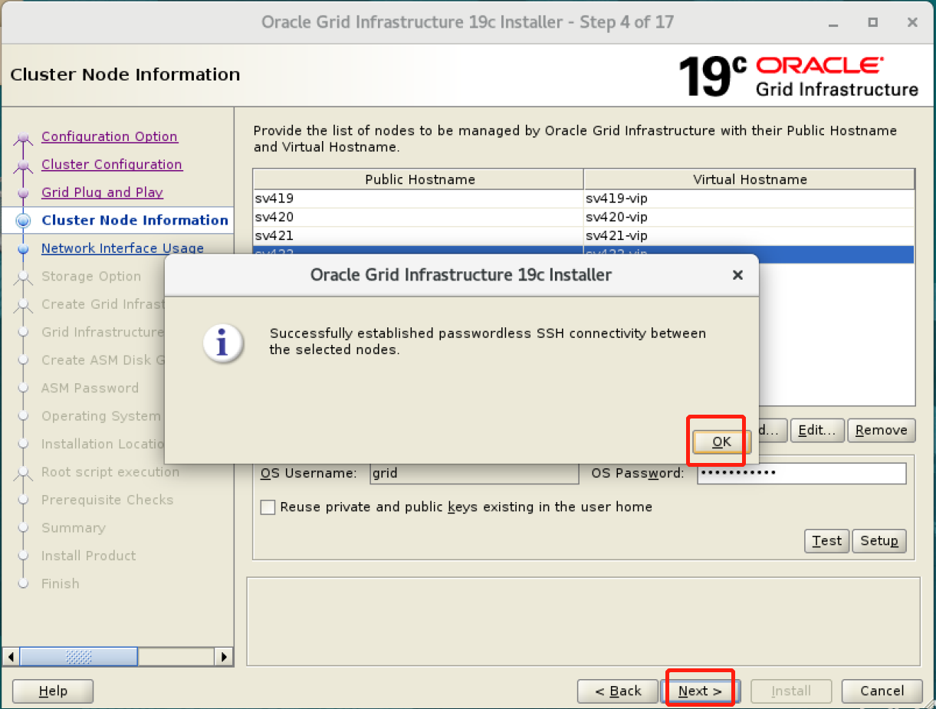Open the Cluster Configuration step
936x709 pixels.
click(x=112, y=165)
